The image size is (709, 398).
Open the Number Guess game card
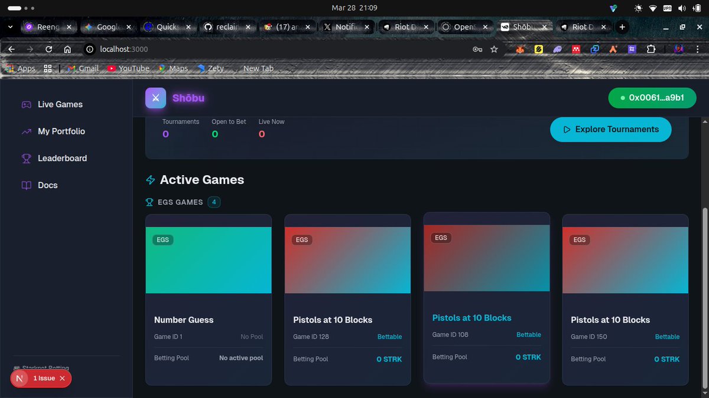coord(209,300)
